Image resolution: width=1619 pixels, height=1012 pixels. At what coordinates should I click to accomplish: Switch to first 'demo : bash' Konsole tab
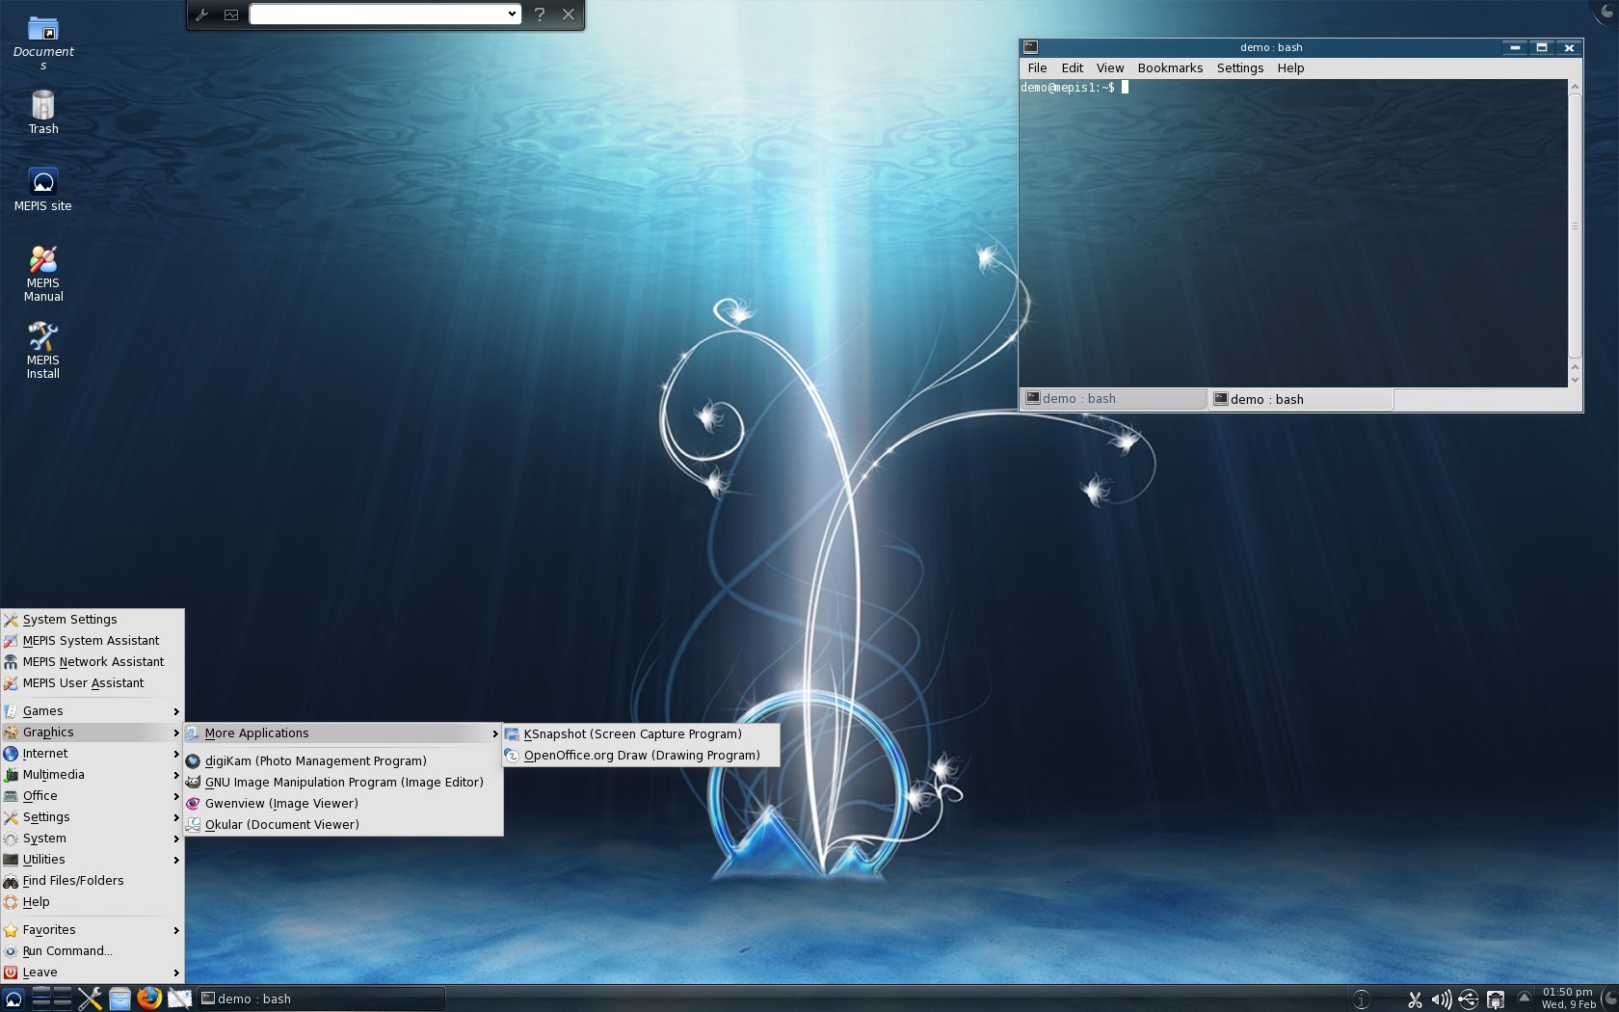point(1113,399)
